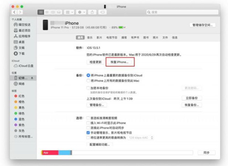Click Configure Accessibility (配置辅助功能...) button

point(99,144)
